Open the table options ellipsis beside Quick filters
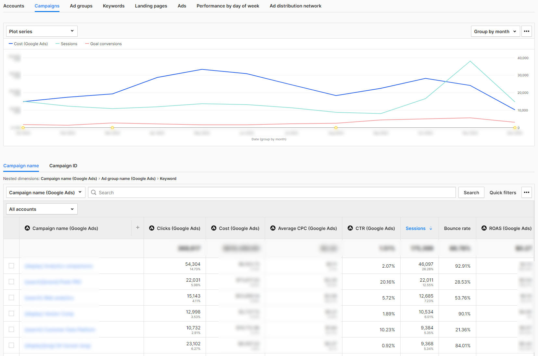Viewport: 538px width, 356px height. [x=526, y=192]
